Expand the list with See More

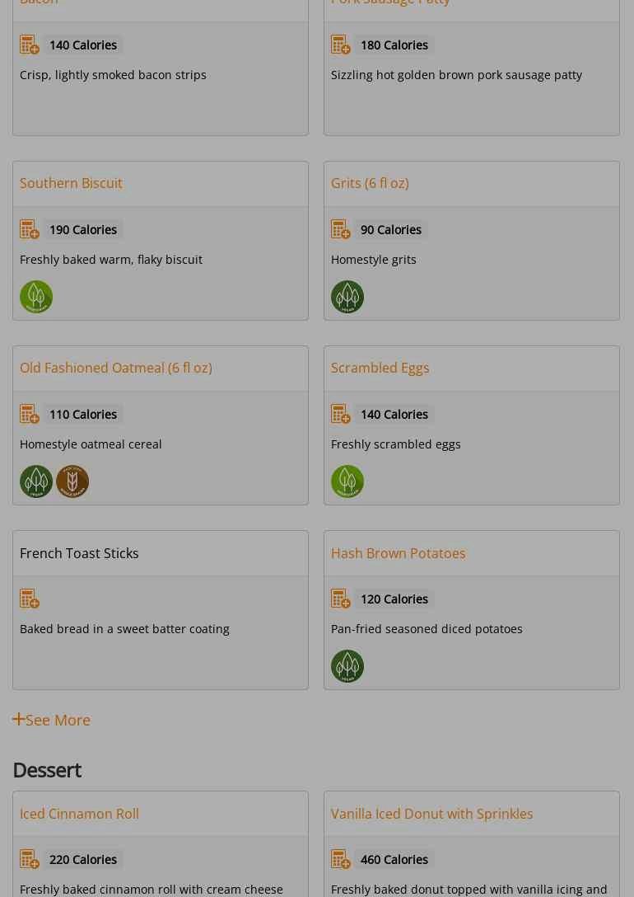[51, 720]
